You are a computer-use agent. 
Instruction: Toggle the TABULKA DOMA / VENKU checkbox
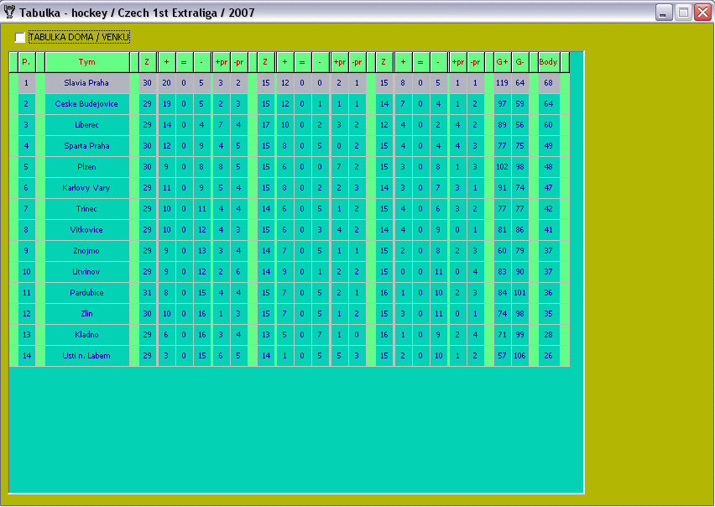[x=19, y=38]
